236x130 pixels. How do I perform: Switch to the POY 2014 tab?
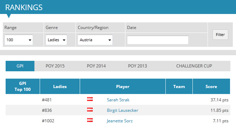point(96,66)
